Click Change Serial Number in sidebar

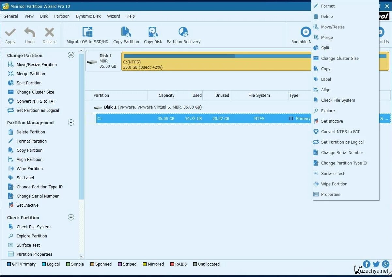coord(38,196)
